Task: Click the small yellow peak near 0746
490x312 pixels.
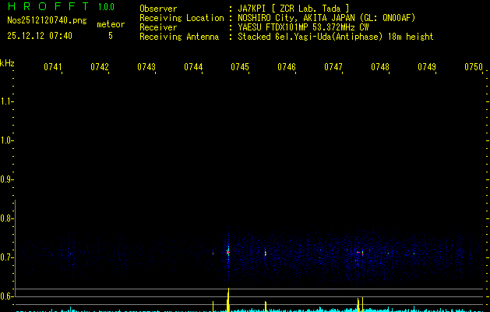Action: point(266,304)
